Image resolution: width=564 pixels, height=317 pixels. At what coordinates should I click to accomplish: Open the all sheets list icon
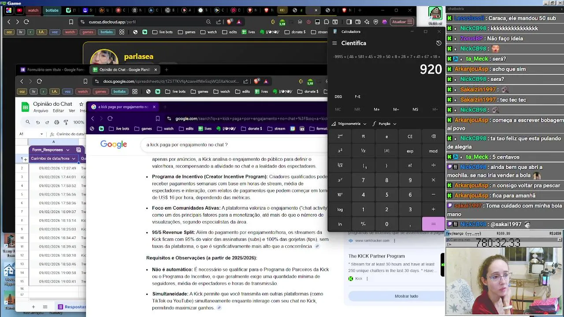click(45, 307)
